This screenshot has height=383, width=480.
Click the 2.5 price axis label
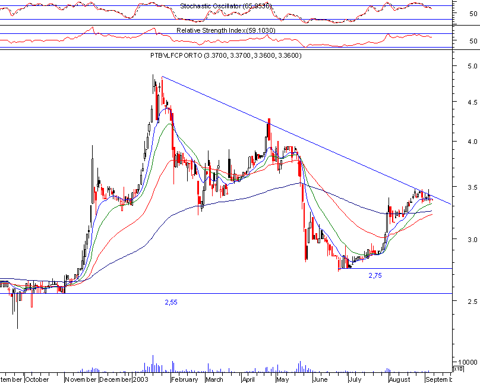[472, 302]
